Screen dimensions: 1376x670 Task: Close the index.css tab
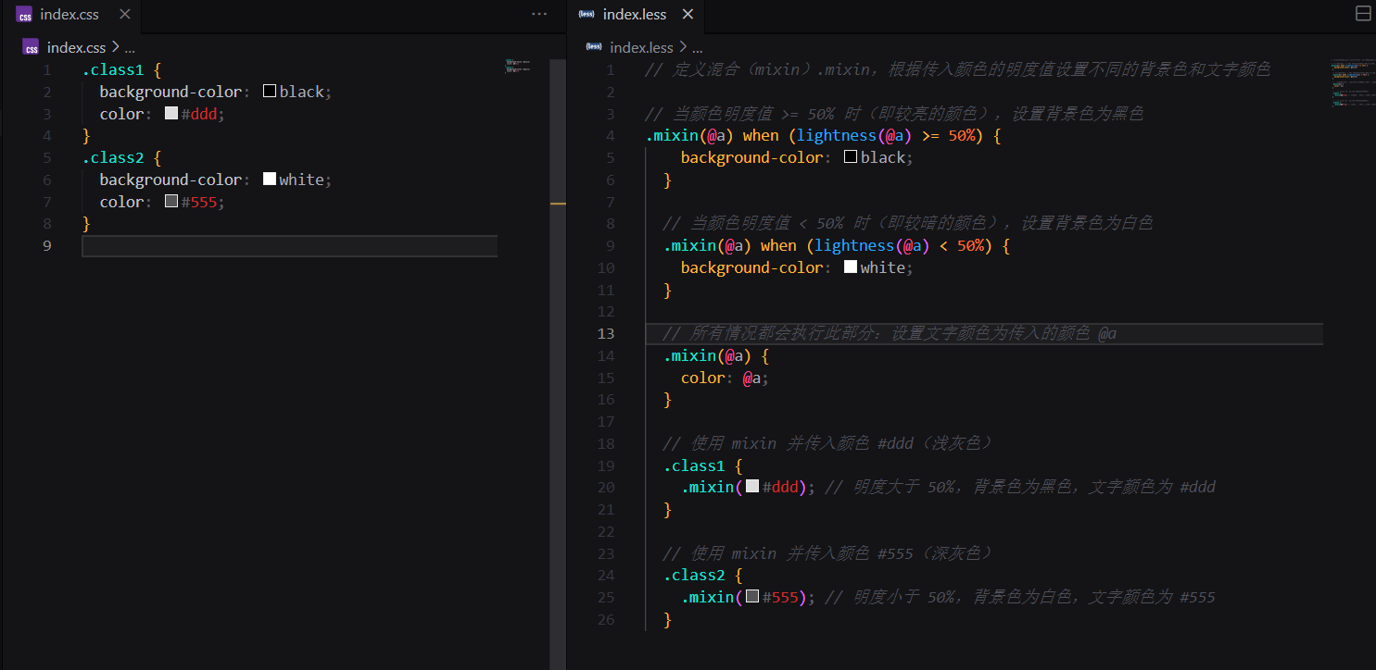(x=125, y=14)
